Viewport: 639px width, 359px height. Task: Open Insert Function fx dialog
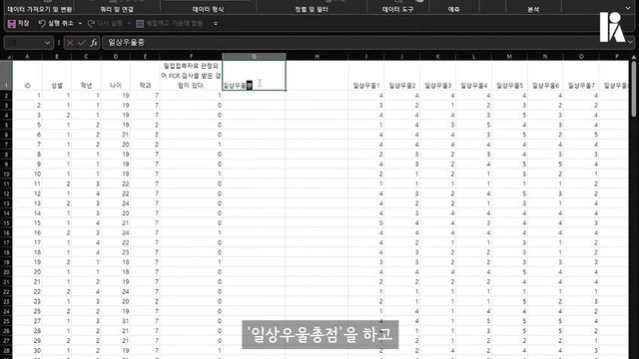pyautogui.click(x=94, y=43)
